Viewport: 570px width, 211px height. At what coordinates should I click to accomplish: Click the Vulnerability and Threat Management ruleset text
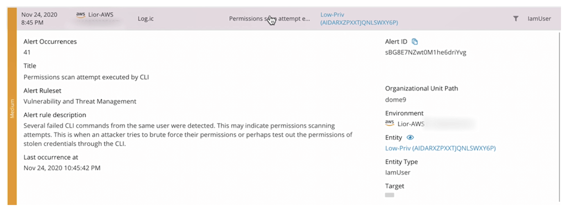[80, 101]
